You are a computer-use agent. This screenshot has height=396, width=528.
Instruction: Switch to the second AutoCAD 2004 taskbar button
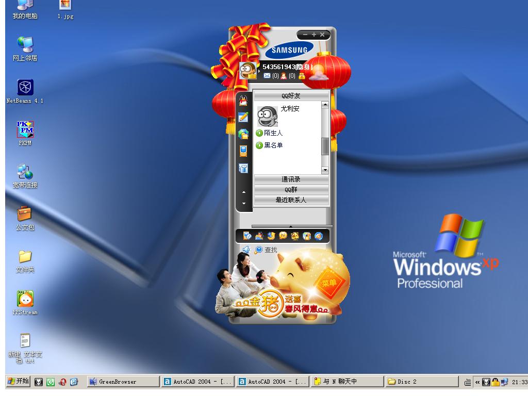point(273,382)
